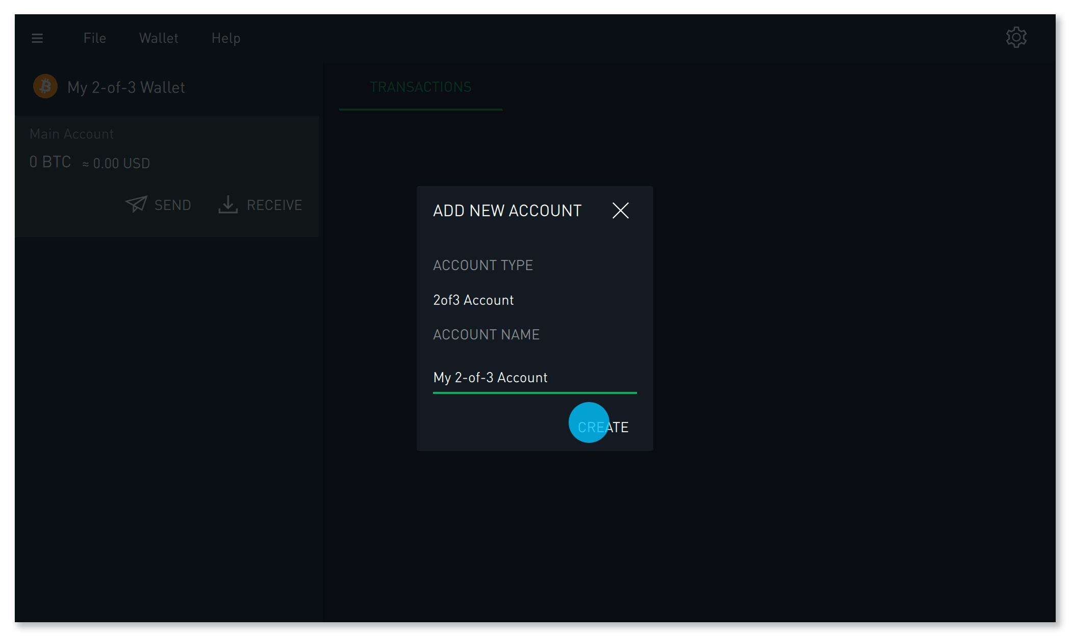Switch to the Transactions tab

[421, 87]
